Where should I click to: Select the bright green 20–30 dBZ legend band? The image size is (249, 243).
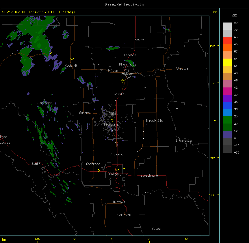(x=227, y=120)
